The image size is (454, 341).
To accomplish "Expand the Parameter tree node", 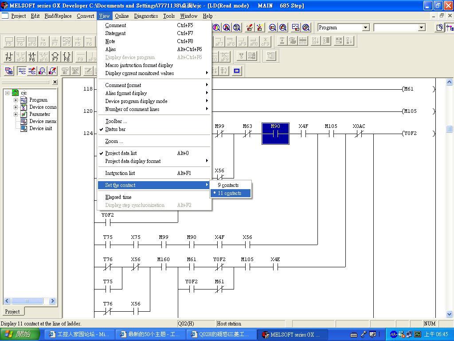I will coord(16,114).
